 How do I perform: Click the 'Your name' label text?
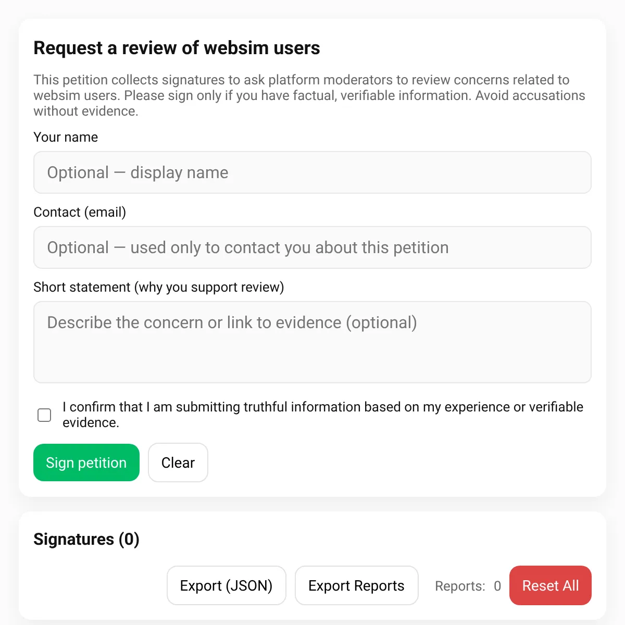pyautogui.click(x=66, y=137)
